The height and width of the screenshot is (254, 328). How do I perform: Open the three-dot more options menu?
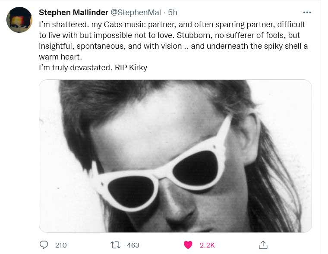click(x=307, y=13)
